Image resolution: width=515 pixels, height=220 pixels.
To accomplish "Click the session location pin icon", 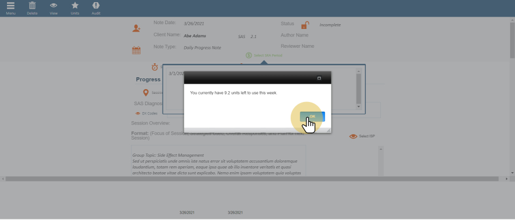I will click(x=145, y=93).
